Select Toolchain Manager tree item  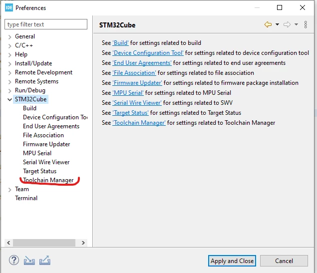point(48,180)
